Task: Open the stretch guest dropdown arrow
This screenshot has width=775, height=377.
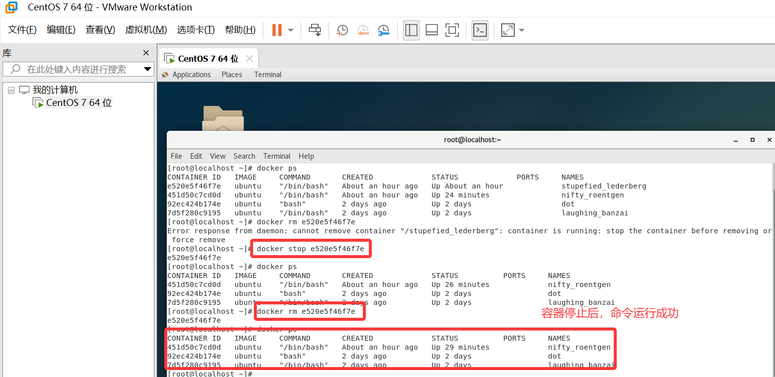Action: click(522, 30)
